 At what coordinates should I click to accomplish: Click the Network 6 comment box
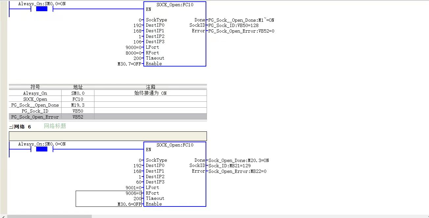point(108,136)
